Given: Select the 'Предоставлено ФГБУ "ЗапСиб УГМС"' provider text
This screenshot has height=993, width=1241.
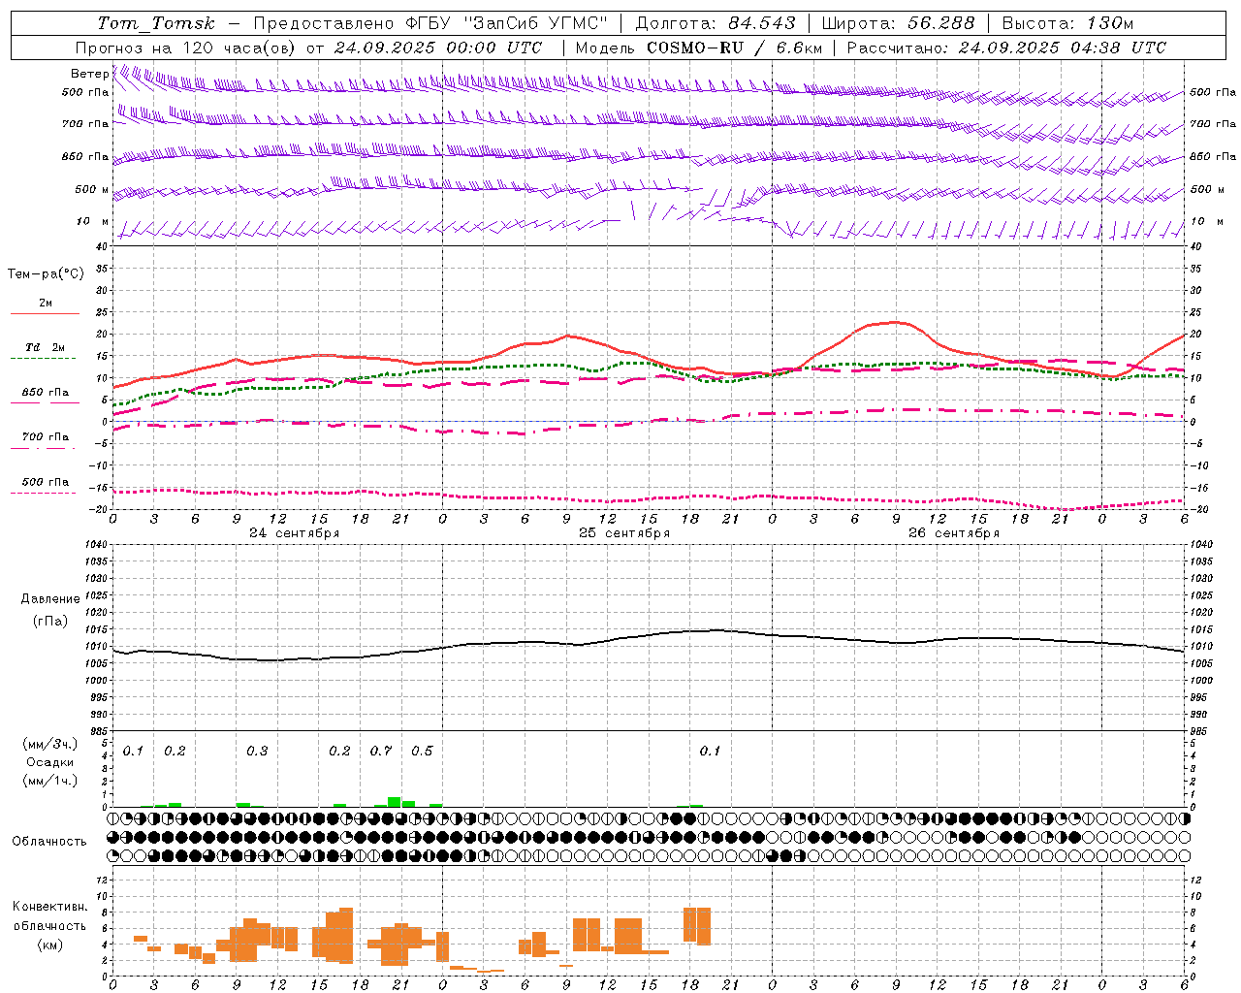Looking at the screenshot, I should 430,23.
